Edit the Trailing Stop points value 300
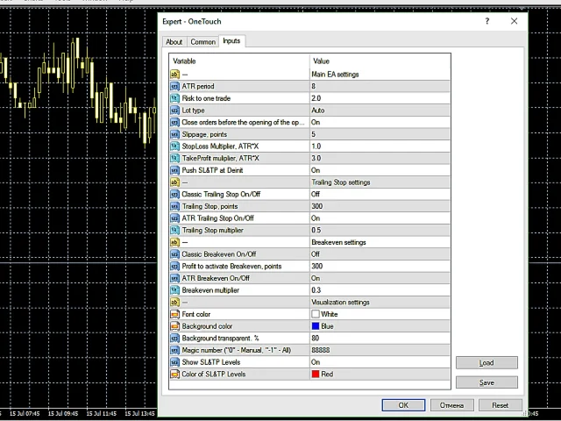Screen dimensions: 561x421 pos(380,206)
